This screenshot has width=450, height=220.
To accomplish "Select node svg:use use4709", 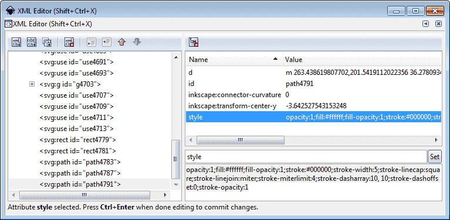I will (77, 106).
